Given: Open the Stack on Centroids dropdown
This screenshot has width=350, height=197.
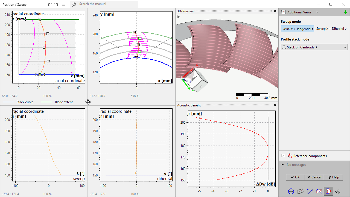Looking at the screenshot, I should click(314, 47).
